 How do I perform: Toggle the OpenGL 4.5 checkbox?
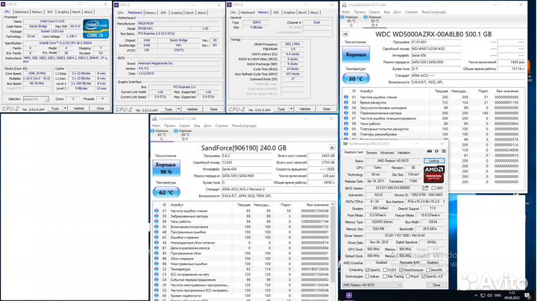(x=424, y=276)
